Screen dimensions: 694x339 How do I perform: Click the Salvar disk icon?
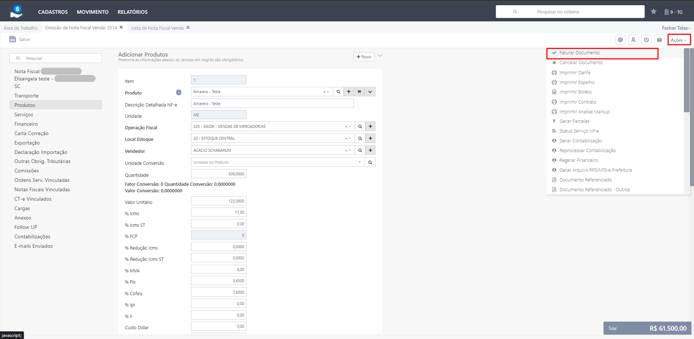[13, 39]
